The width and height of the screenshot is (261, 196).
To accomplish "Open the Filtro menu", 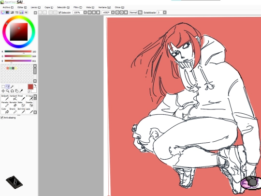I will (x=78, y=7).
